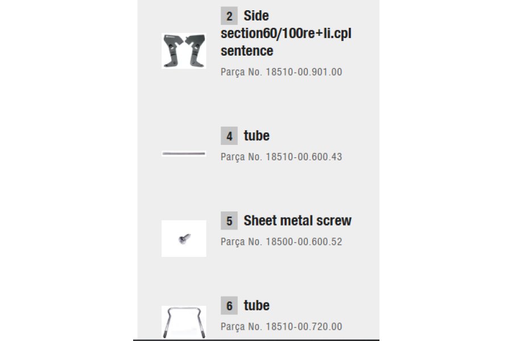Click the tube title for item 4
Image resolution: width=512 pixels, height=341 pixels.
tap(257, 136)
